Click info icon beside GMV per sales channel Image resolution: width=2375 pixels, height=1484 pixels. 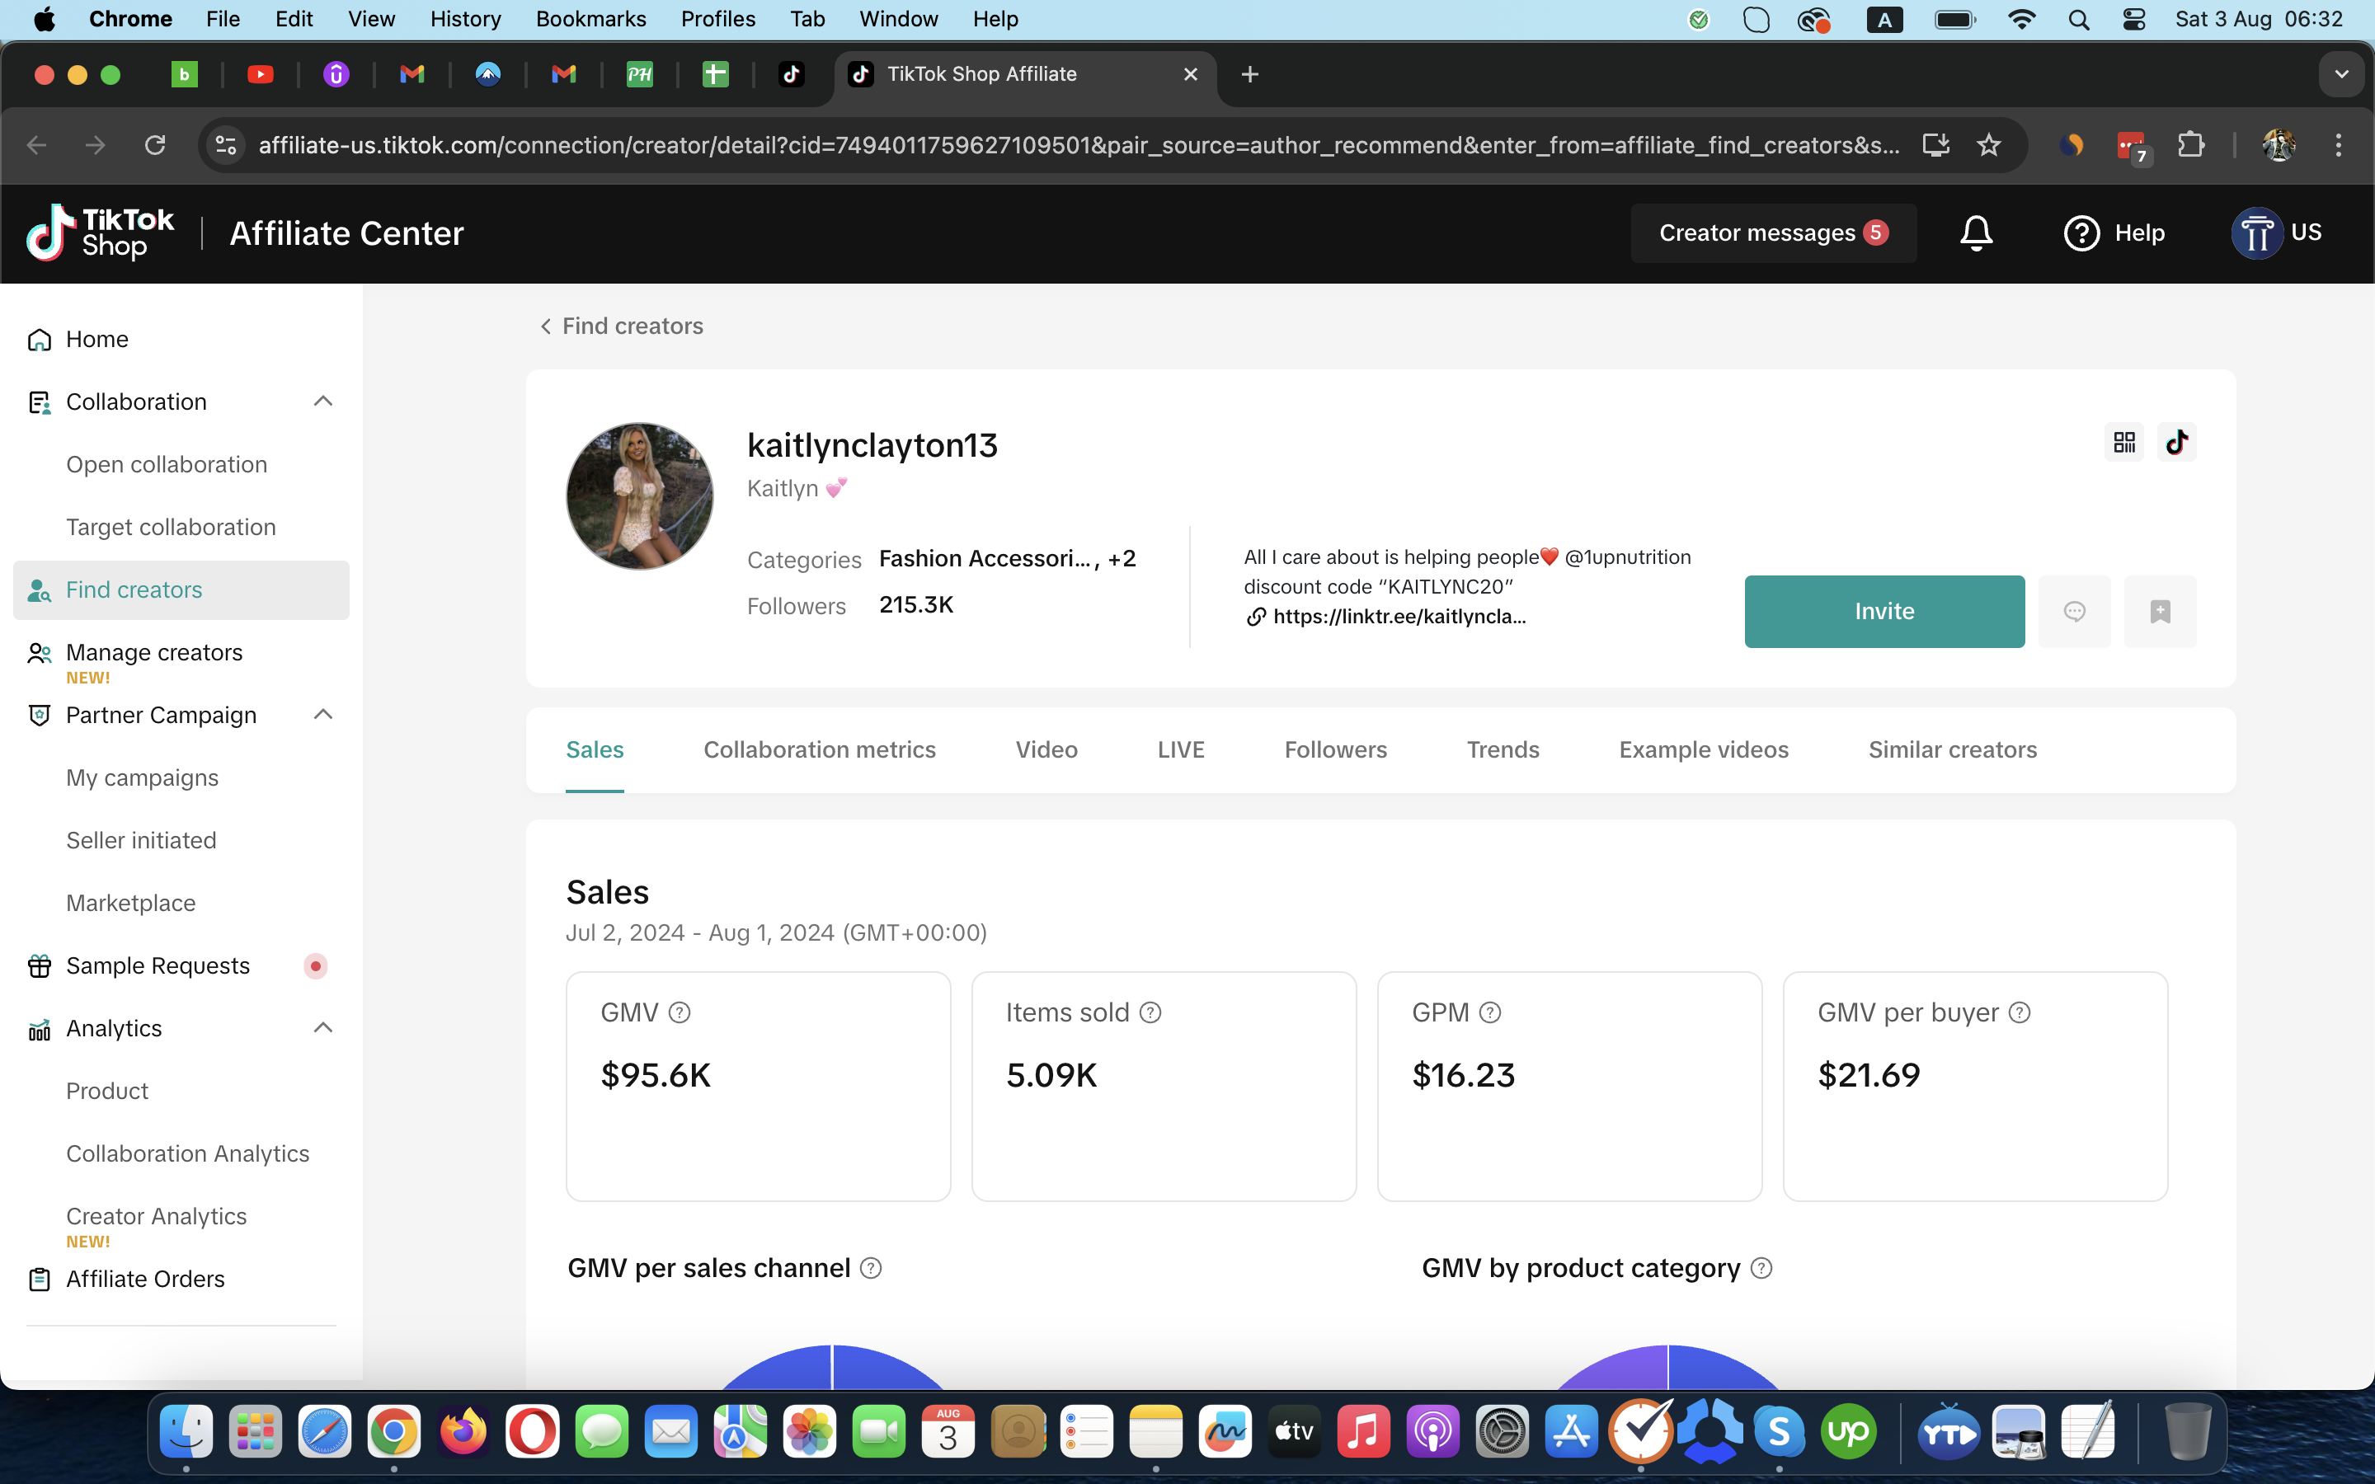click(x=871, y=1268)
